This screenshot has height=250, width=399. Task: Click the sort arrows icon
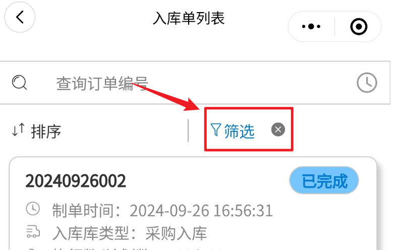point(18,130)
